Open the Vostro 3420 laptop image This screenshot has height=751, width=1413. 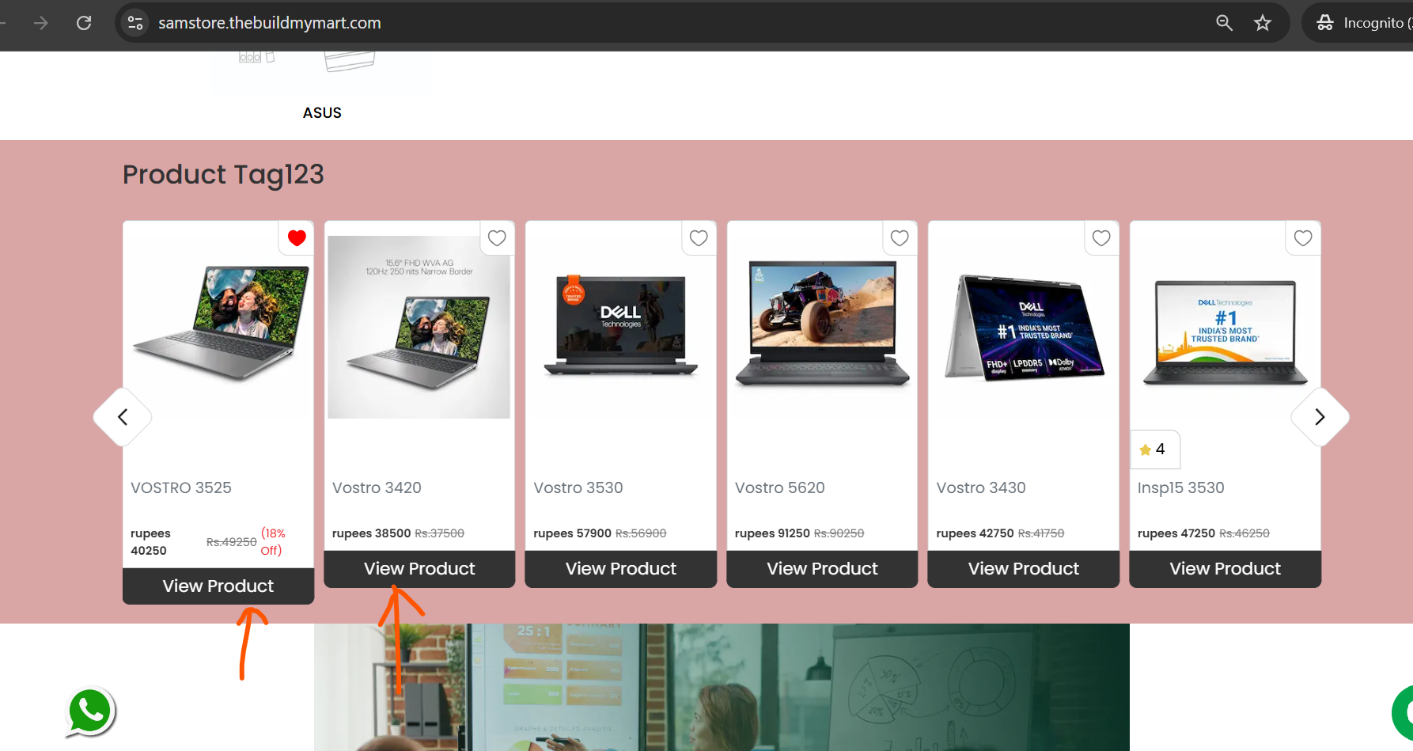tap(419, 328)
